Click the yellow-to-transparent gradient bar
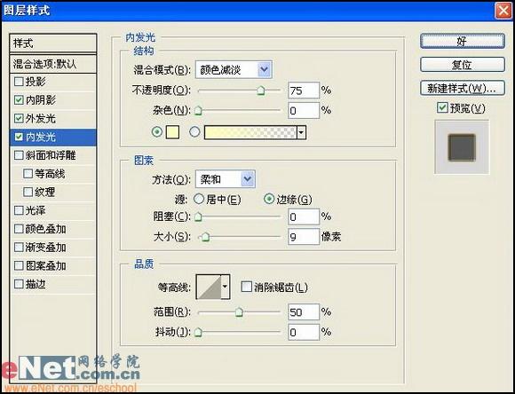The image size is (515, 394). point(250,132)
